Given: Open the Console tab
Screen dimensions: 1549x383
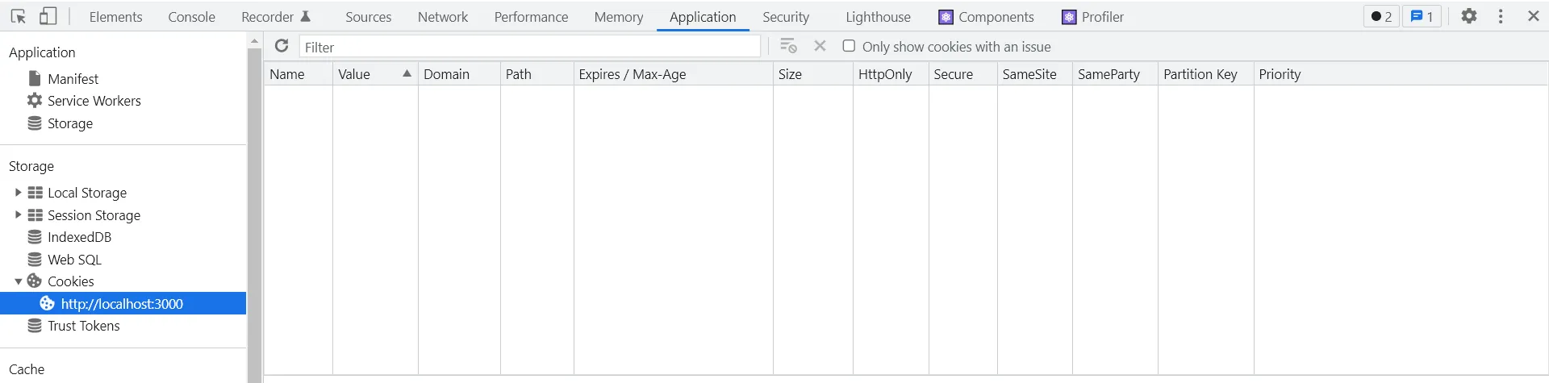Looking at the screenshot, I should (x=191, y=17).
